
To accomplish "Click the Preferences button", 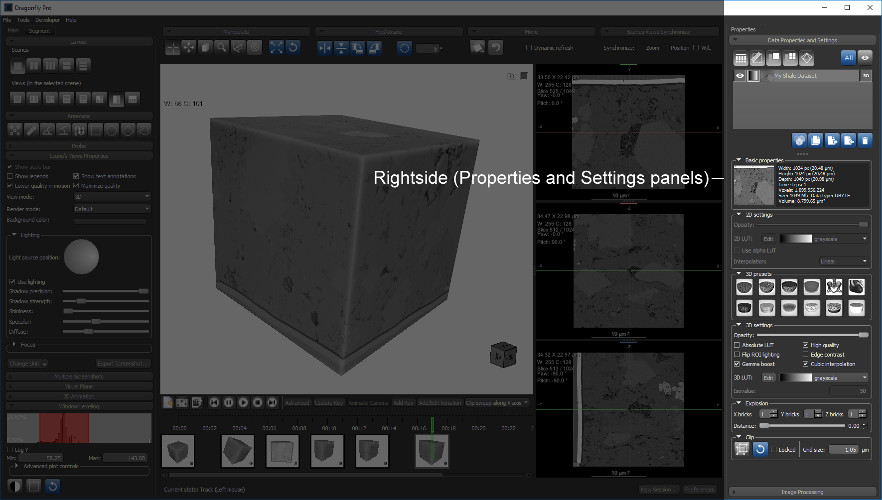I will click(699, 490).
